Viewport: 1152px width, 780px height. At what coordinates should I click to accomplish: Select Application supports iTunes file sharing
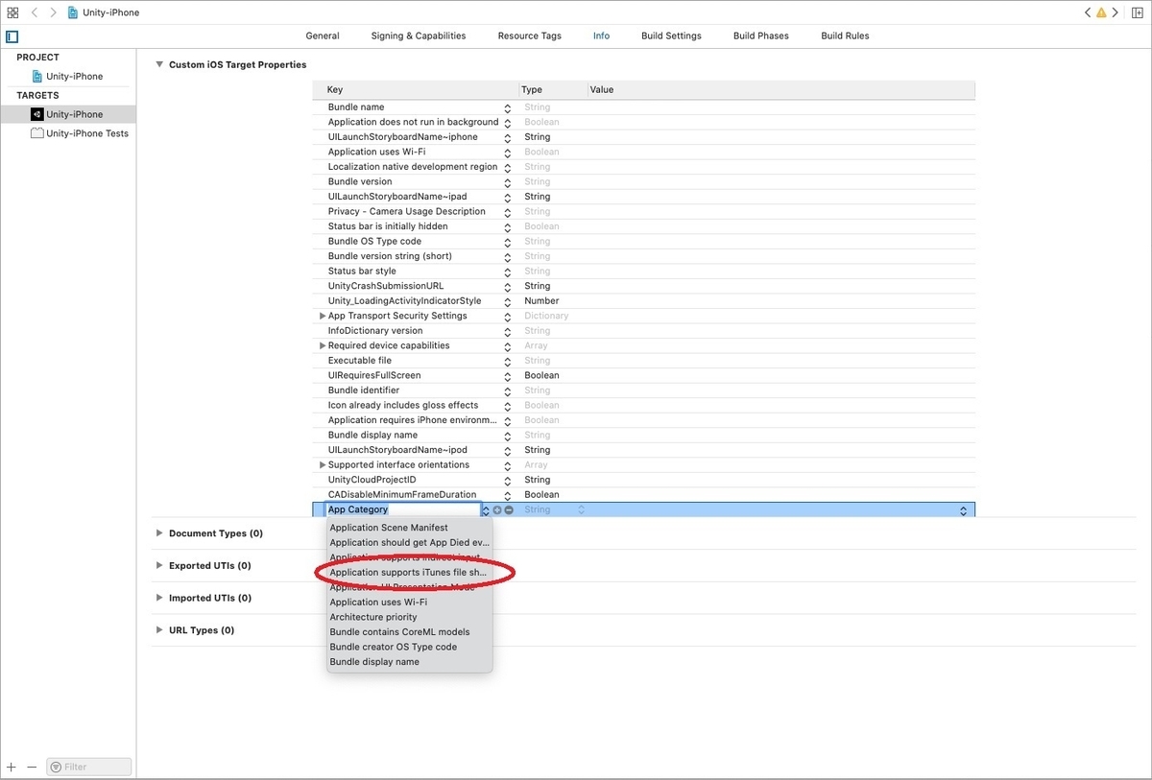tap(409, 573)
